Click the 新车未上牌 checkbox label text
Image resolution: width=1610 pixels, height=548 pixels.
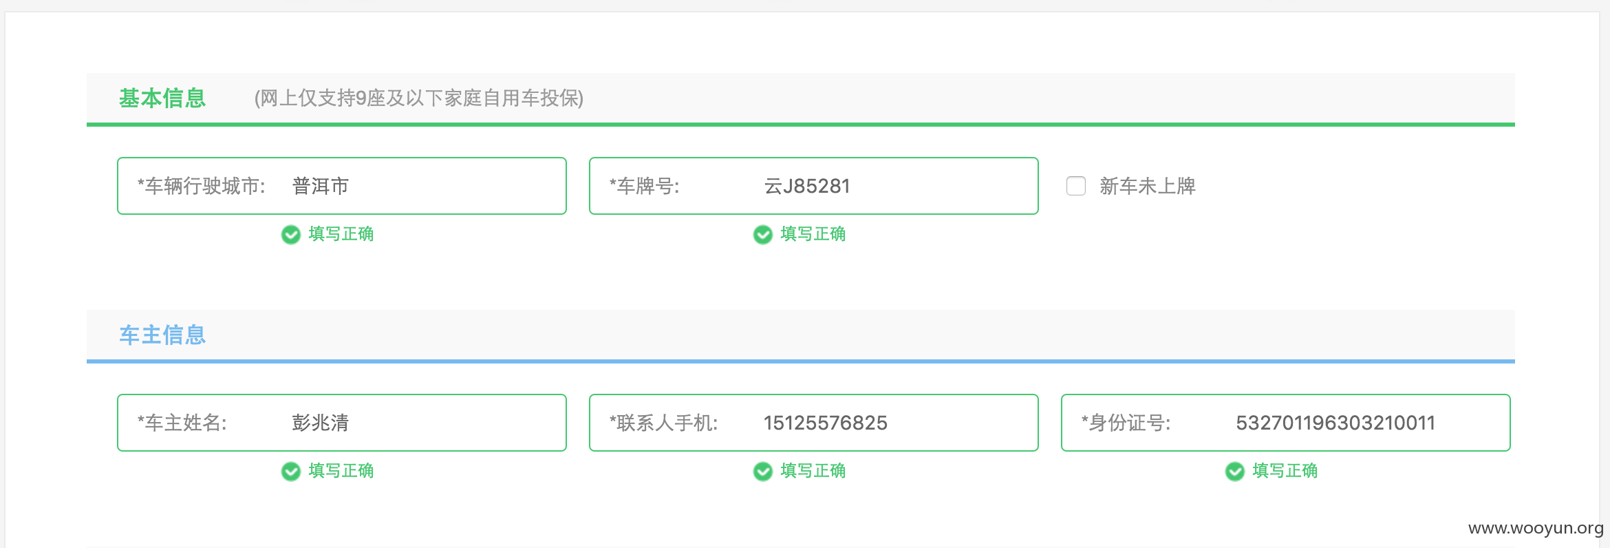point(1148,186)
